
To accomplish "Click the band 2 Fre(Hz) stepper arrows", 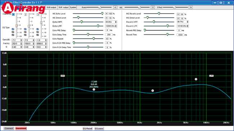I will (33, 44).
